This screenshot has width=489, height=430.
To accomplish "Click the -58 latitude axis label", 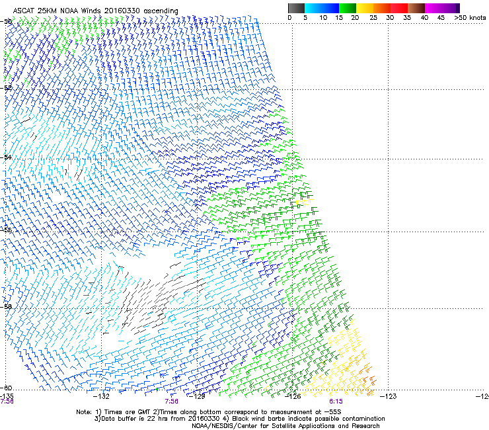I will [6, 307].
